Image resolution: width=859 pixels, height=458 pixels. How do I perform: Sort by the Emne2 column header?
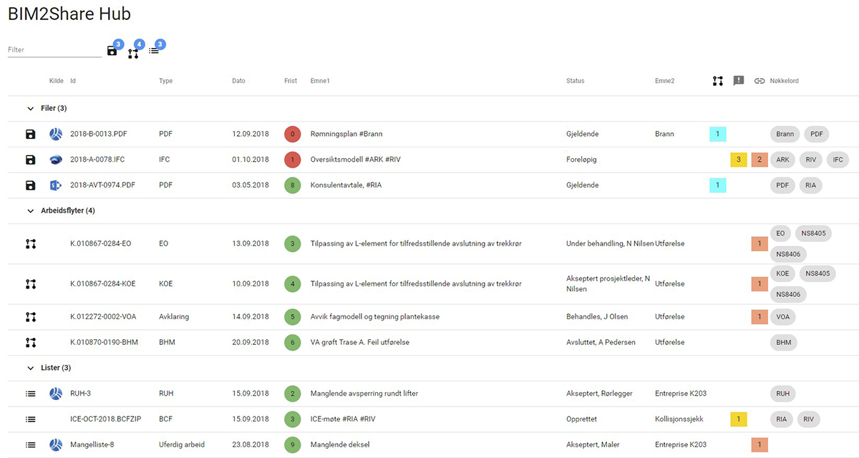point(665,81)
